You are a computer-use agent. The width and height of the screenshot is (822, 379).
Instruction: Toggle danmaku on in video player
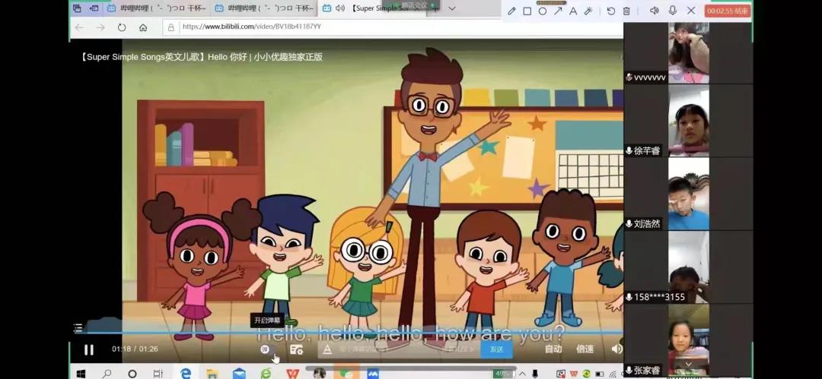(265, 349)
